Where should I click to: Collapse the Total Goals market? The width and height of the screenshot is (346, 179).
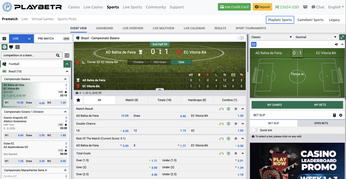tap(243, 153)
